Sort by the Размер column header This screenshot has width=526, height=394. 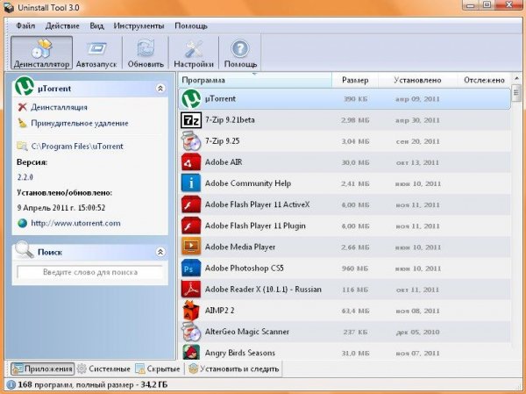[x=355, y=80]
